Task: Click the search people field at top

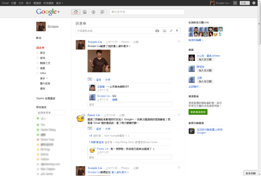Action: [147, 12]
